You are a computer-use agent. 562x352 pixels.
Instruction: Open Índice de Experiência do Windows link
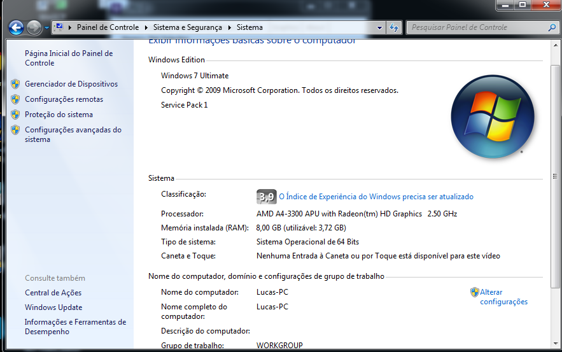pos(376,197)
